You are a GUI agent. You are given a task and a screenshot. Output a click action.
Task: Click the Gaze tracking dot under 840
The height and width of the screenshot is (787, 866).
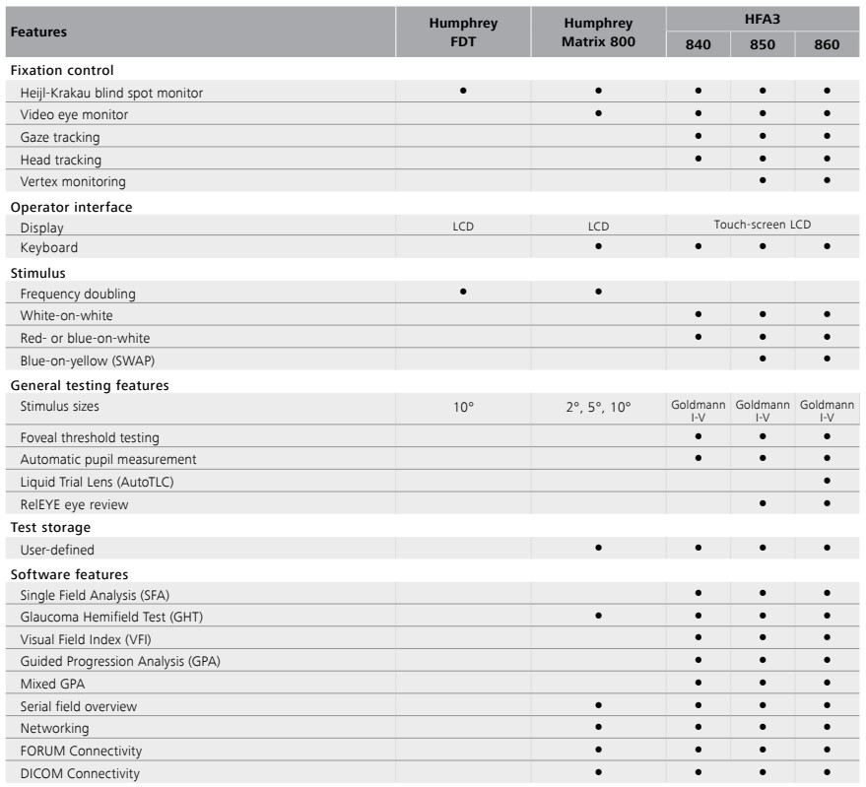click(x=699, y=136)
